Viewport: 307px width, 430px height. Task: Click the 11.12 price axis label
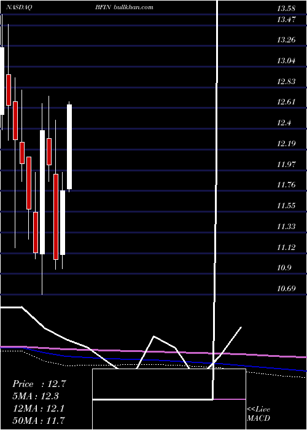(286, 248)
